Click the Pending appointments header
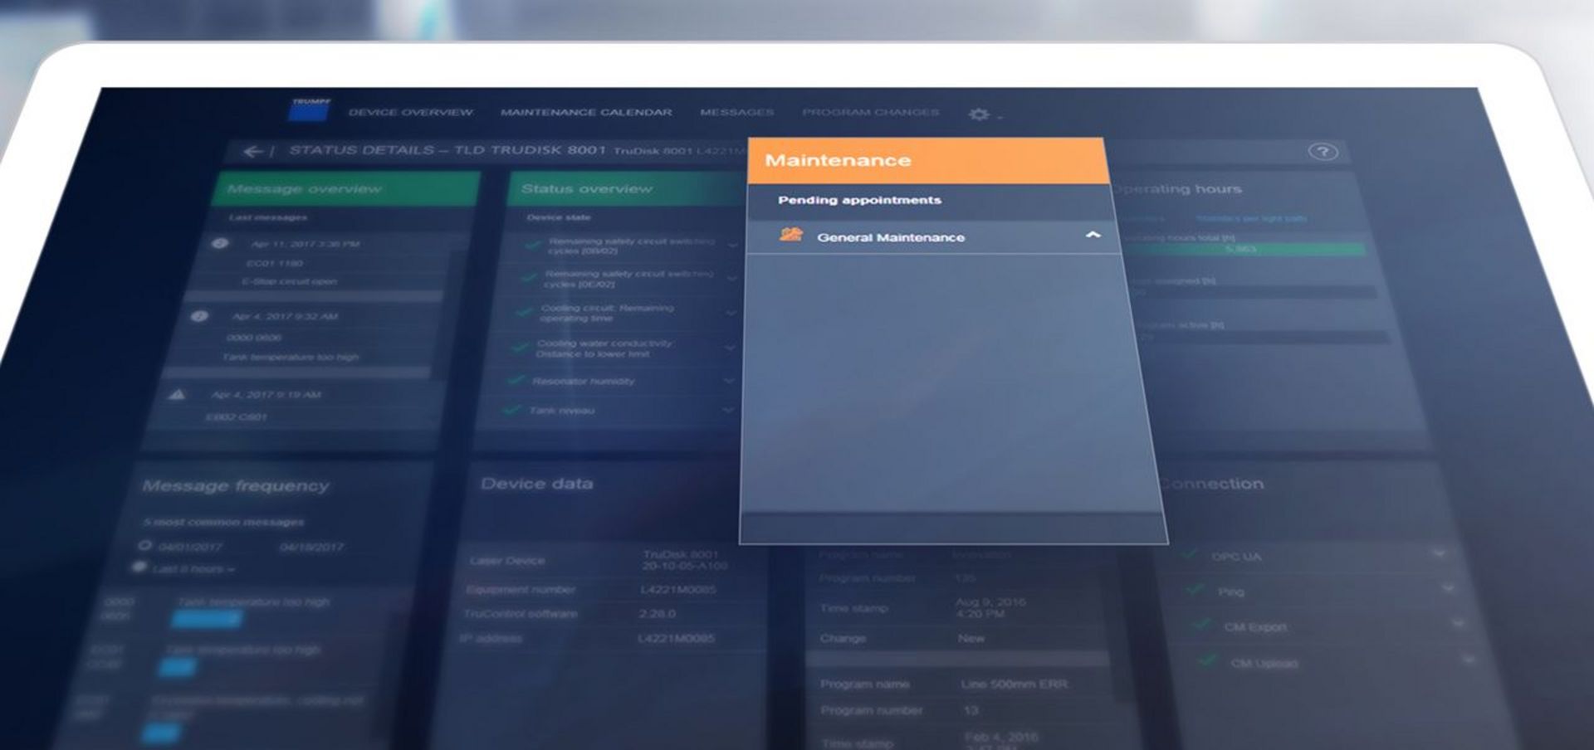This screenshot has width=1594, height=750. [859, 200]
